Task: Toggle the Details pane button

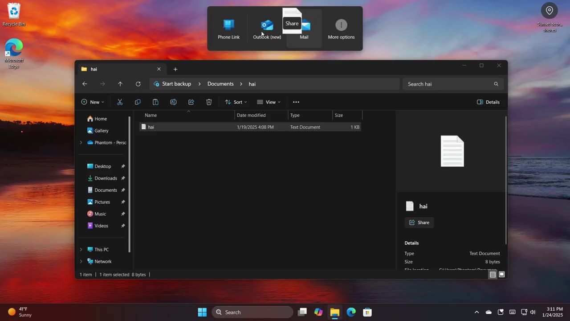Action: 488,102
